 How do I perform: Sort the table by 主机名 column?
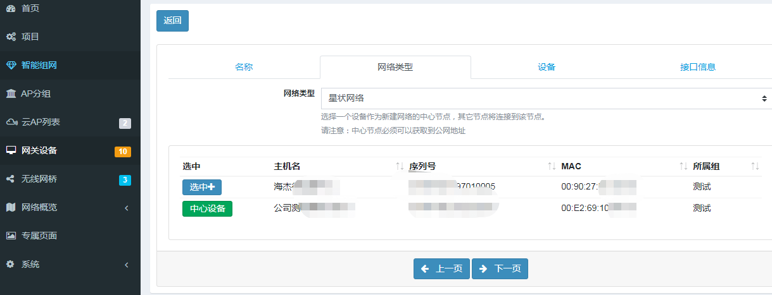tap(399, 166)
